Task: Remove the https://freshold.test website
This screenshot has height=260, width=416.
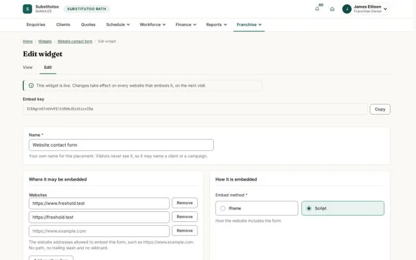Action: tap(185, 217)
